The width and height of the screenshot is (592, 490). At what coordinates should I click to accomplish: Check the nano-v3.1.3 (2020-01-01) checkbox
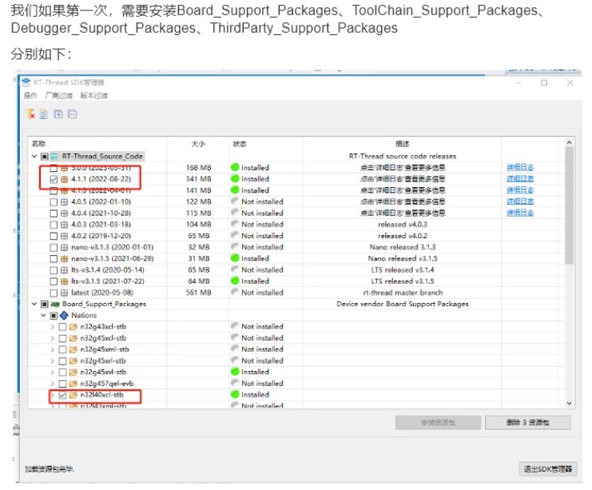click(x=54, y=248)
